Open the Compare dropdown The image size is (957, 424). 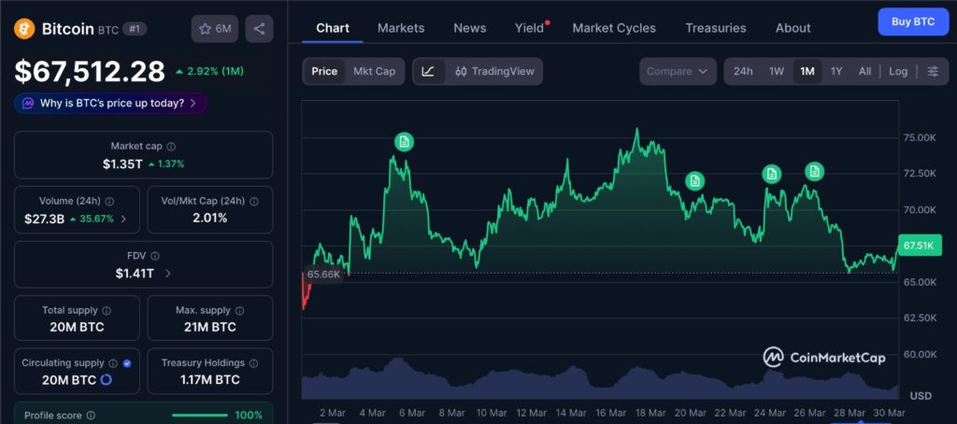point(678,71)
